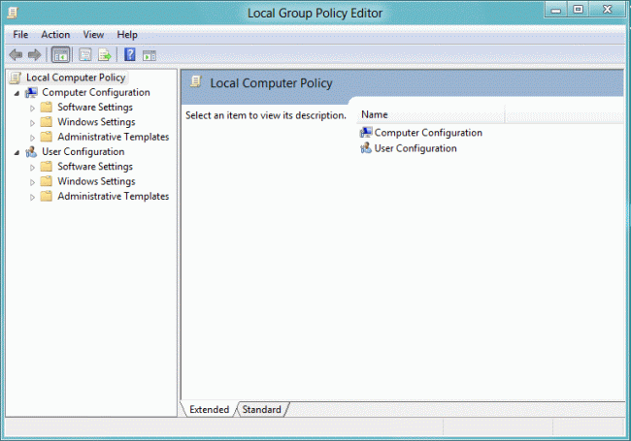Open the File menu
The height and width of the screenshot is (441, 631).
click(x=20, y=35)
